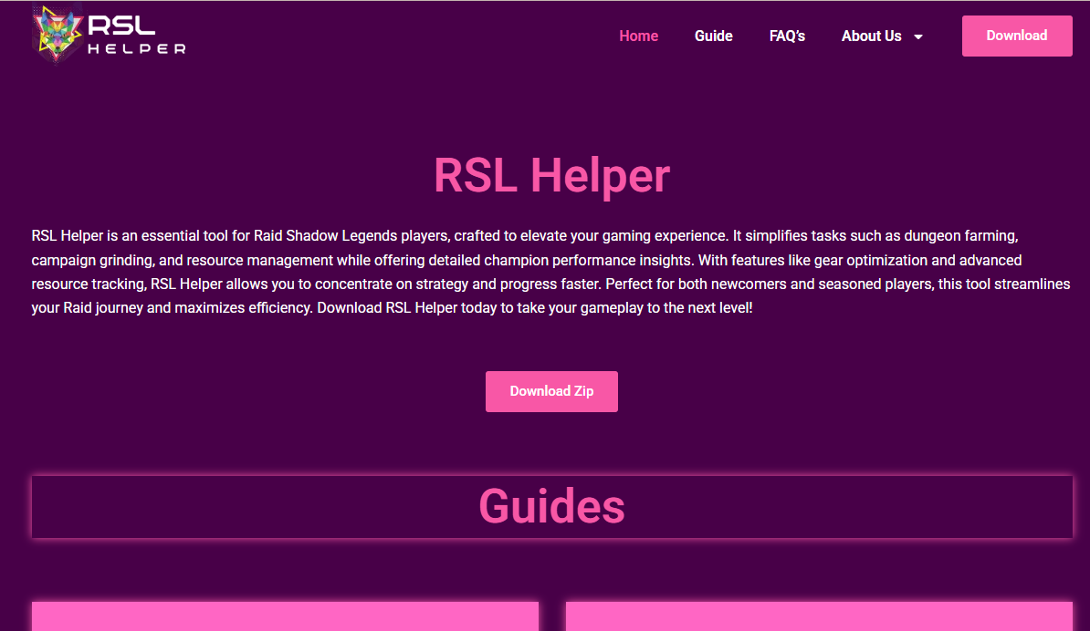
Task: Click the colorful RSL mask logo icon
Action: tap(58, 34)
